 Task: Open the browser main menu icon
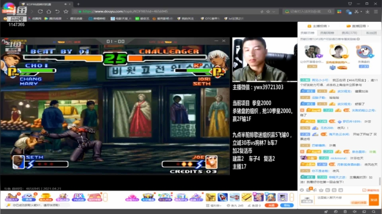[376, 12]
